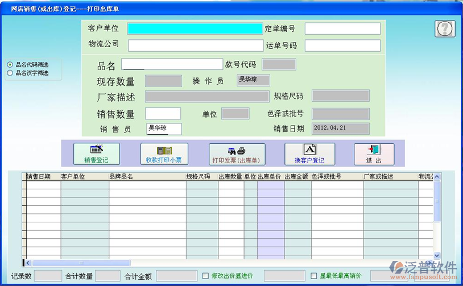Viewport: 463px width, 286px height.
Task: Click the 单位 gray field
Action: 235,114
